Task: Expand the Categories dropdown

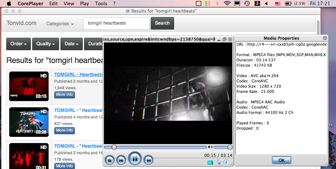Action: point(60,24)
